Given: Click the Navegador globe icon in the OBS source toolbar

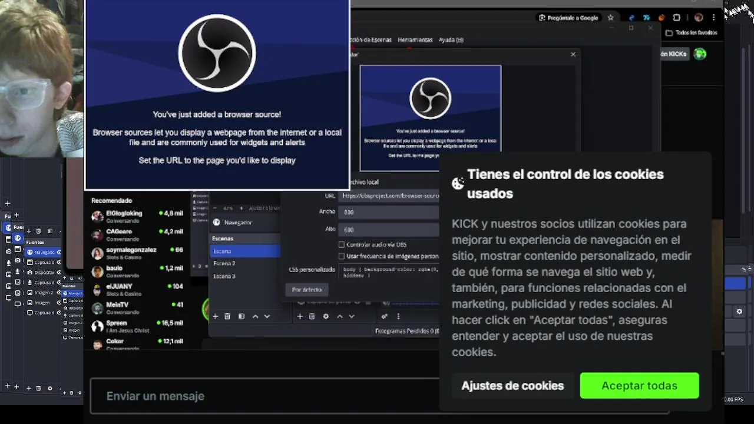Looking at the screenshot, I should click(x=216, y=222).
